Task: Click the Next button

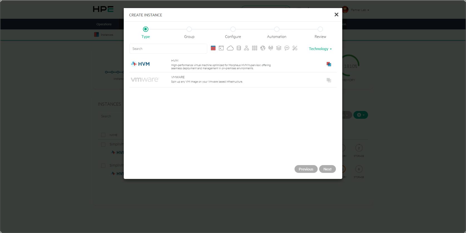Action: click(x=327, y=169)
